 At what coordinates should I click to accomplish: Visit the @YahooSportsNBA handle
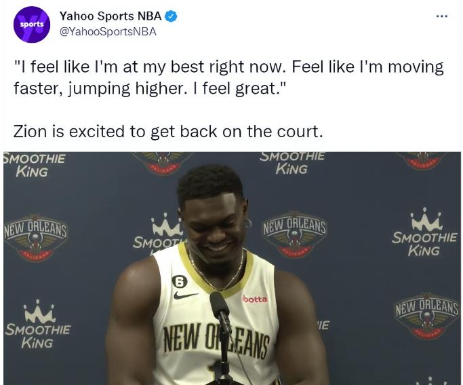pyautogui.click(x=108, y=32)
